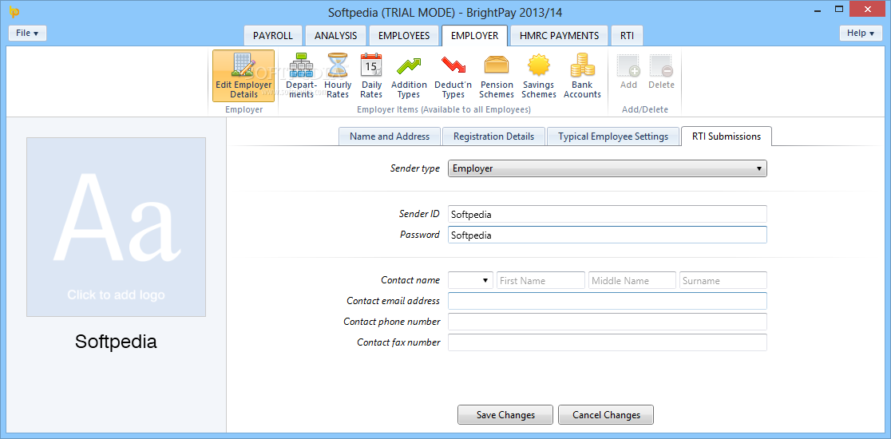
Task: Select RTI Submissions tab
Action: 727,136
